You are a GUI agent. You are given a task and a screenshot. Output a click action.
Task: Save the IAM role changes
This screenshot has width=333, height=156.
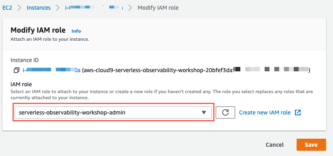[x=311, y=145]
